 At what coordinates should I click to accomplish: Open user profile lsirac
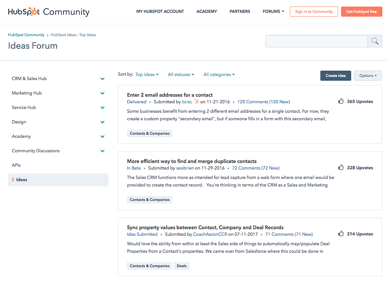187,102
